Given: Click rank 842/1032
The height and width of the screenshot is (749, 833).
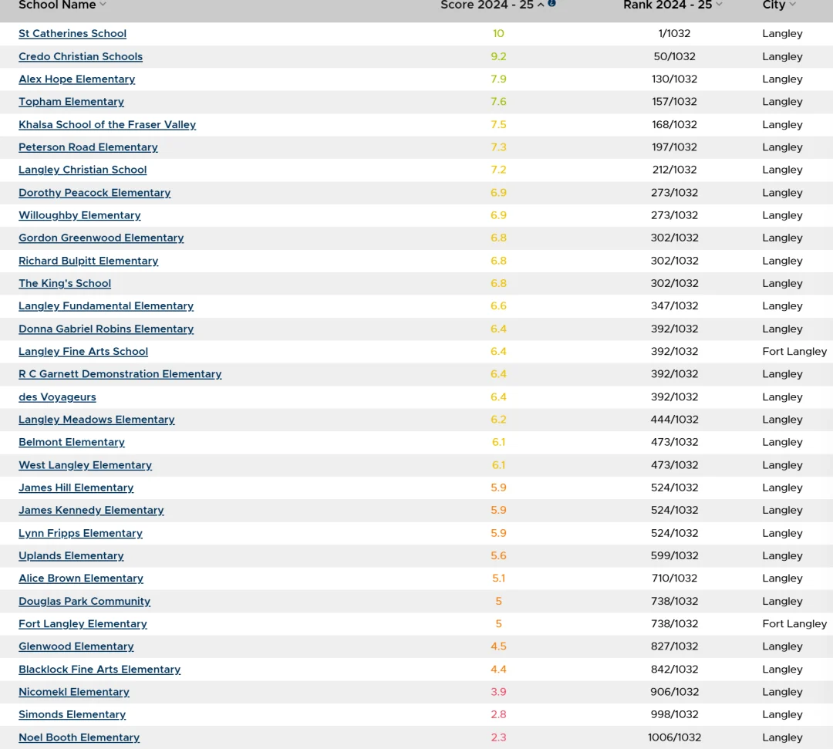Looking at the screenshot, I should pyautogui.click(x=675, y=670).
